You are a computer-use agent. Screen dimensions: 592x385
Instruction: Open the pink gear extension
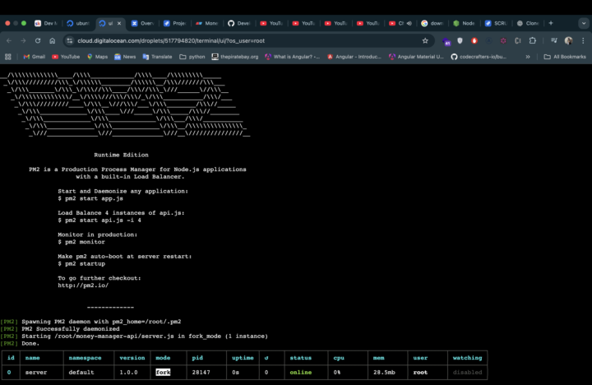pyautogui.click(x=503, y=41)
